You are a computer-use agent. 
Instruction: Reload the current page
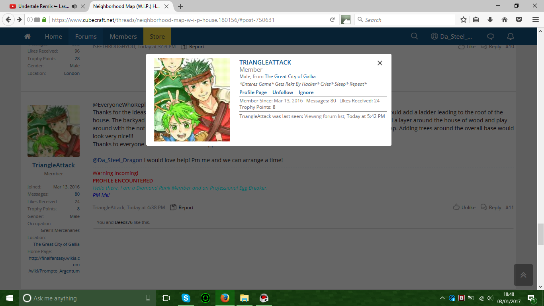(x=332, y=20)
